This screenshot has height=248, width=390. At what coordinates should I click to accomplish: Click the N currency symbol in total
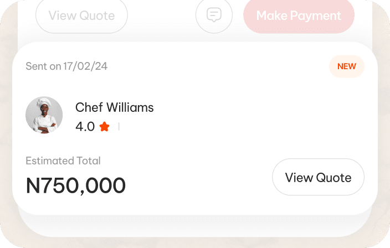click(33, 186)
